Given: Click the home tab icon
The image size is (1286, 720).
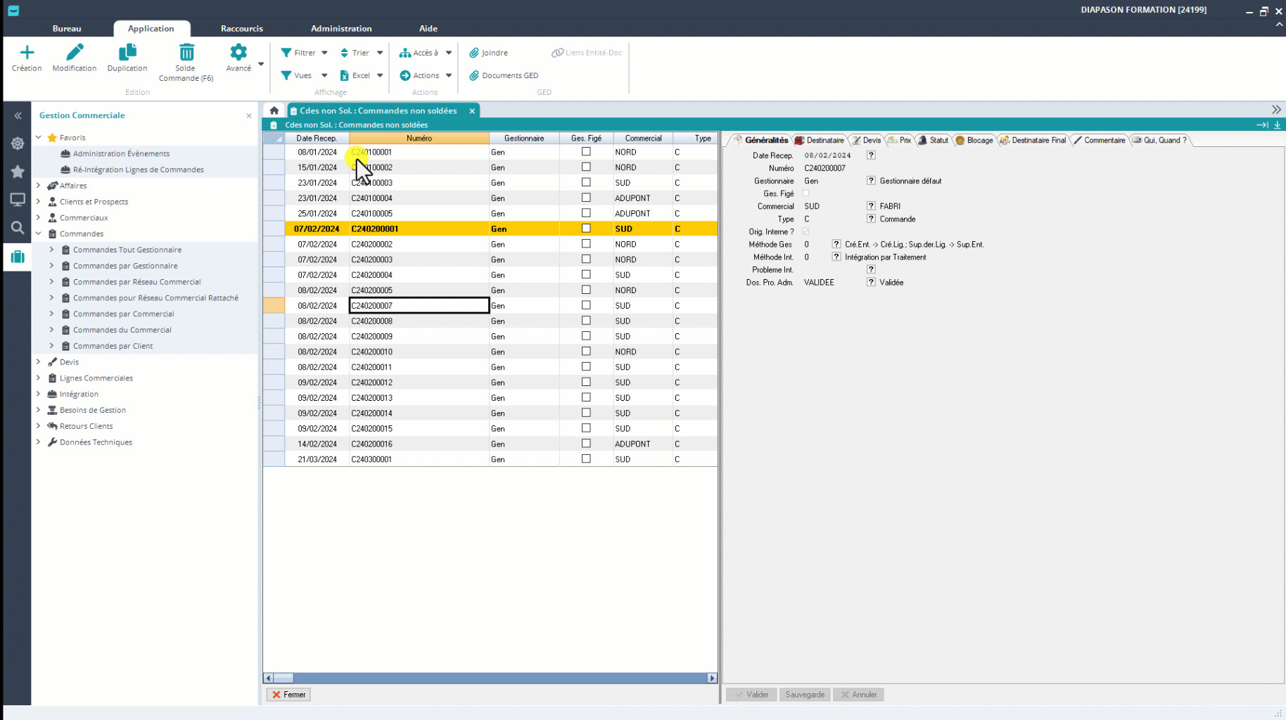Looking at the screenshot, I should coord(274,110).
